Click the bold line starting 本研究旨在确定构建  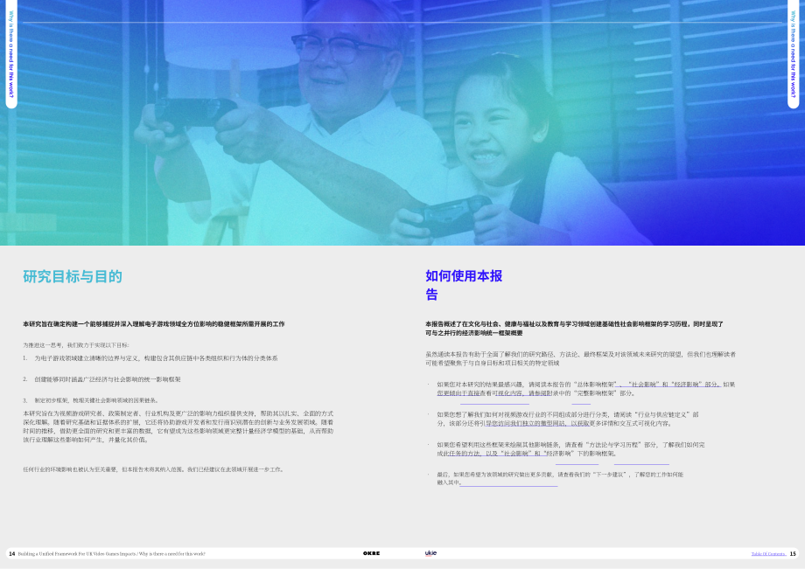153,324
